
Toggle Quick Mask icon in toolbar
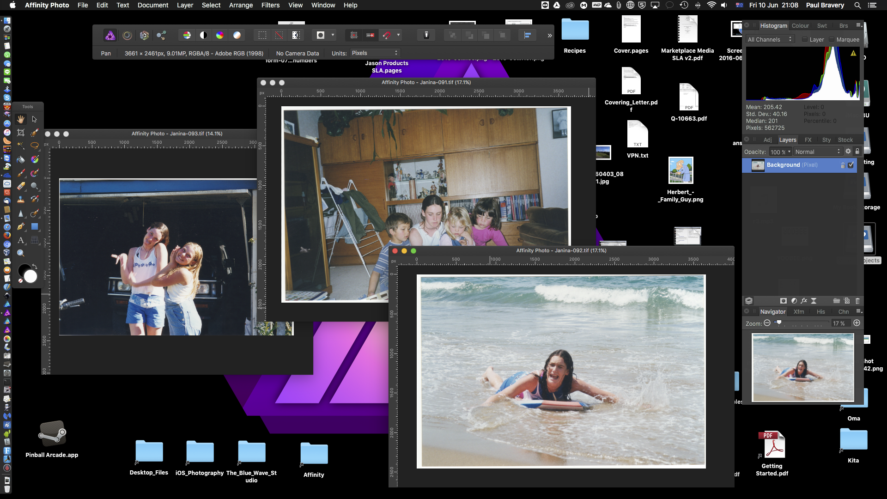tap(321, 35)
